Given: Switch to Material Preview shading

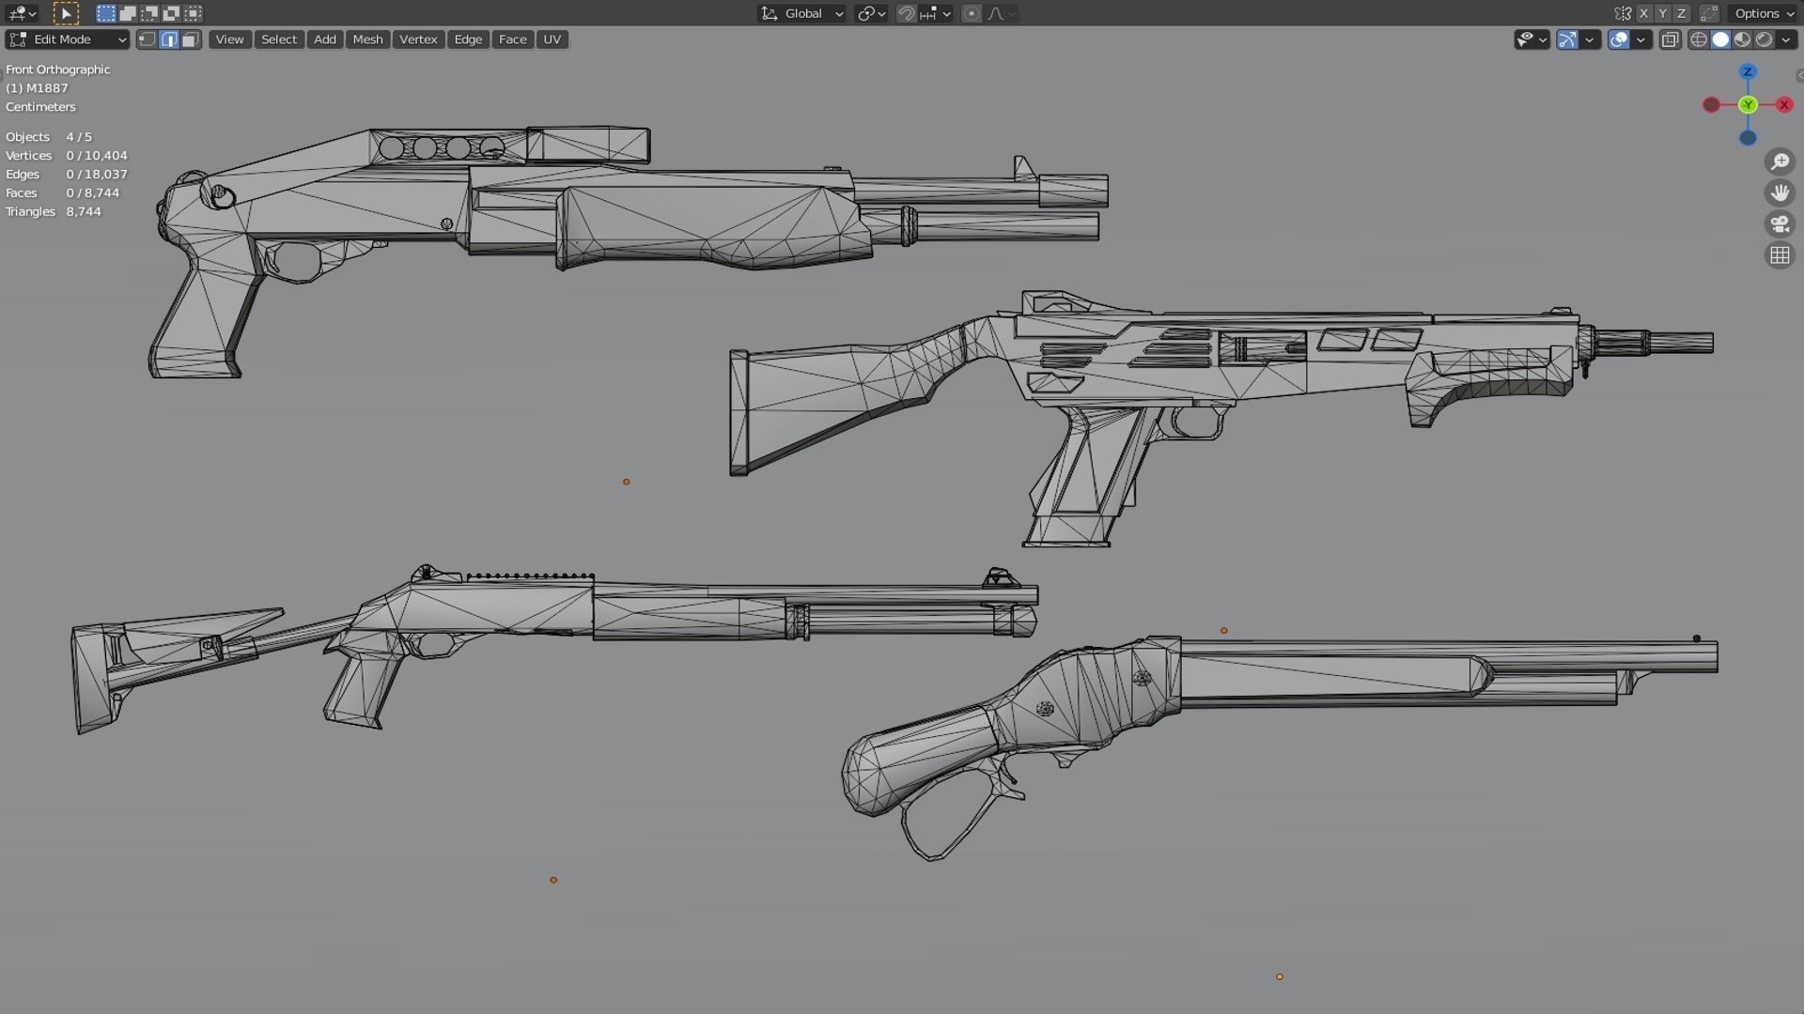Looking at the screenshot, I should [1742, 39].
